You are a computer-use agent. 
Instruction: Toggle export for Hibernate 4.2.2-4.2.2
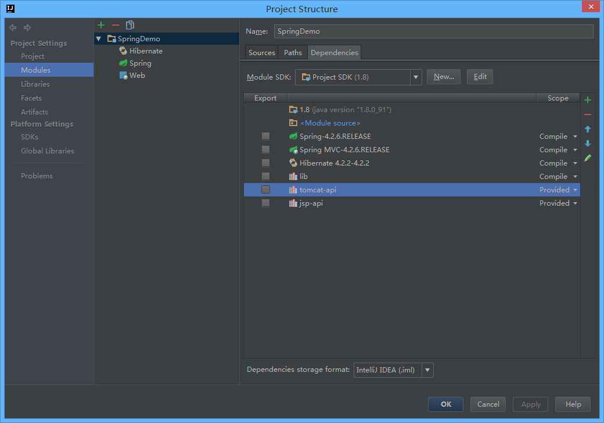click(265, 163)
